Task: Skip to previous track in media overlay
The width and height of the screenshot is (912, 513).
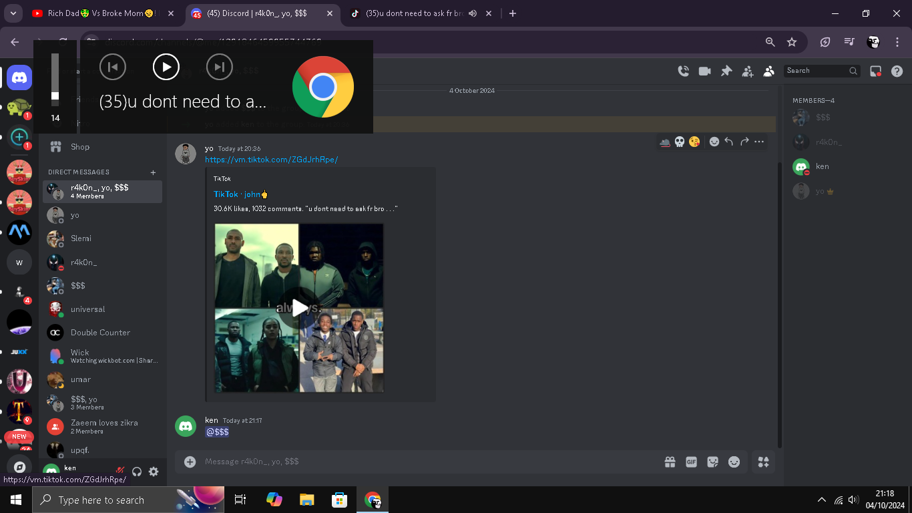Action: click(113, 67)
